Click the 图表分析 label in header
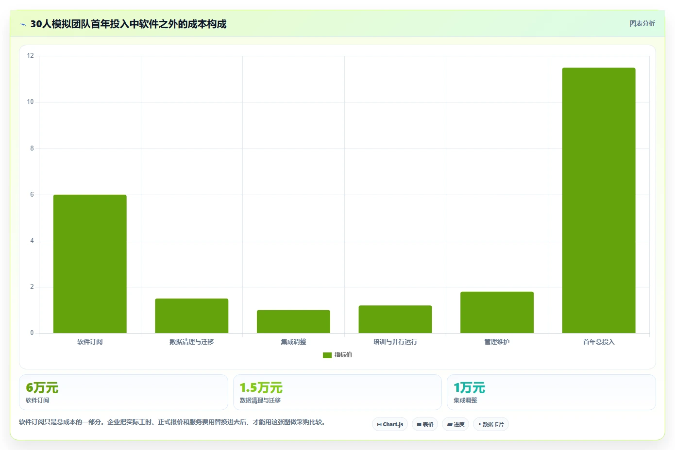The image size is (675, 450). 642,23
